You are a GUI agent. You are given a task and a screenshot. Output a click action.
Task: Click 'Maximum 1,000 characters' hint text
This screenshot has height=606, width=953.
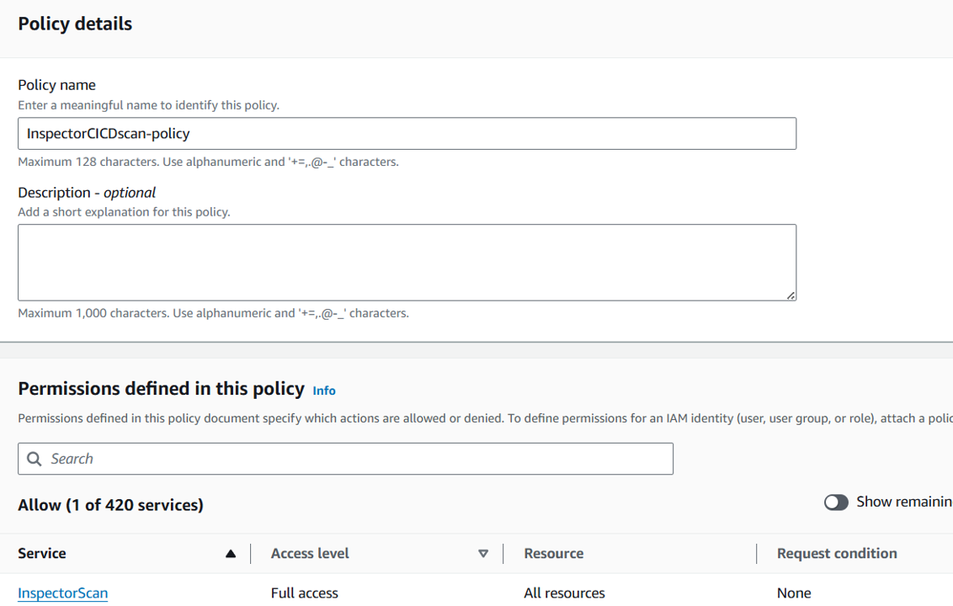[213, 314]
